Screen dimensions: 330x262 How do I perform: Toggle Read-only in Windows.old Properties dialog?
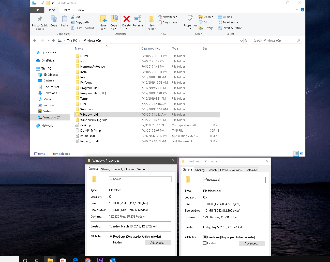tap(205, 237)
